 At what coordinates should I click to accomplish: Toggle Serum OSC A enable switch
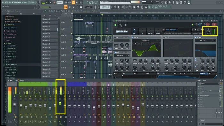point(132,37)
